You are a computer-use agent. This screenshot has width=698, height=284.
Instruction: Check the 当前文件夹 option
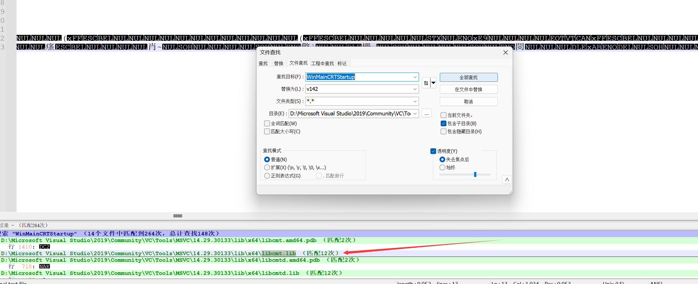pos(444,115)
